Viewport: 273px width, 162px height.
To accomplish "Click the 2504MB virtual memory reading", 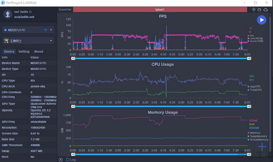I will [254, 128].
